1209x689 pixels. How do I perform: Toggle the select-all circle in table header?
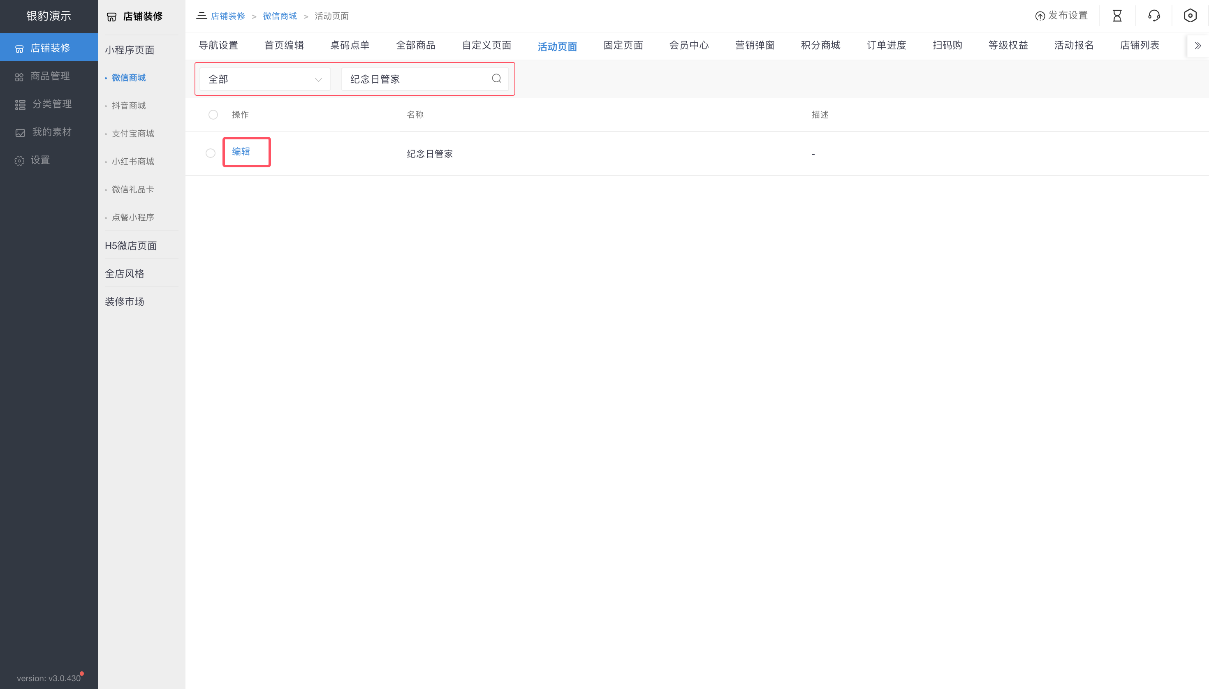213,115
